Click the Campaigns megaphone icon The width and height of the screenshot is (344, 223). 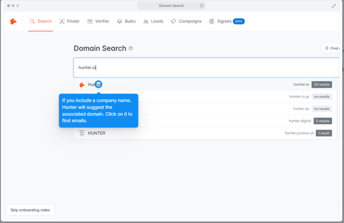pyautogui.click(x=173, y=21)
